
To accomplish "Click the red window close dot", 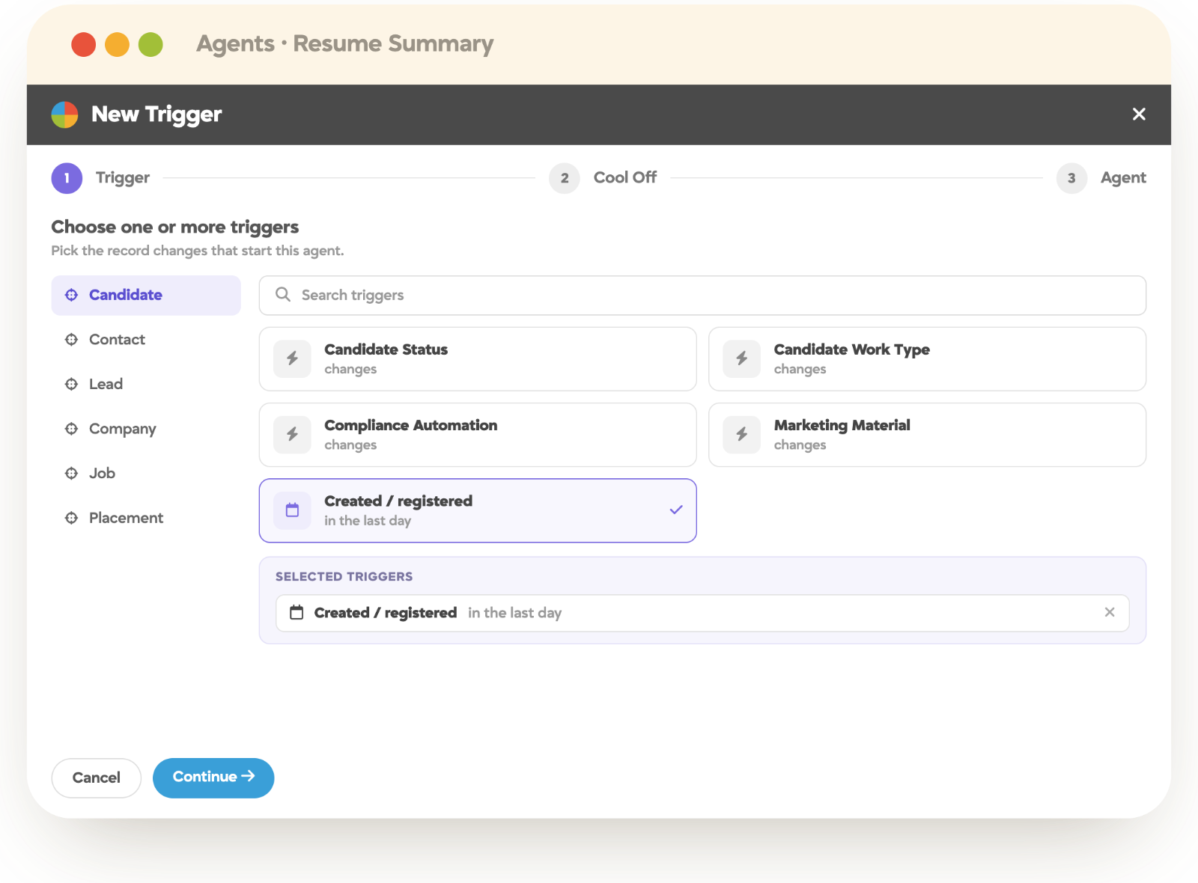I will (x=84, y=45).
